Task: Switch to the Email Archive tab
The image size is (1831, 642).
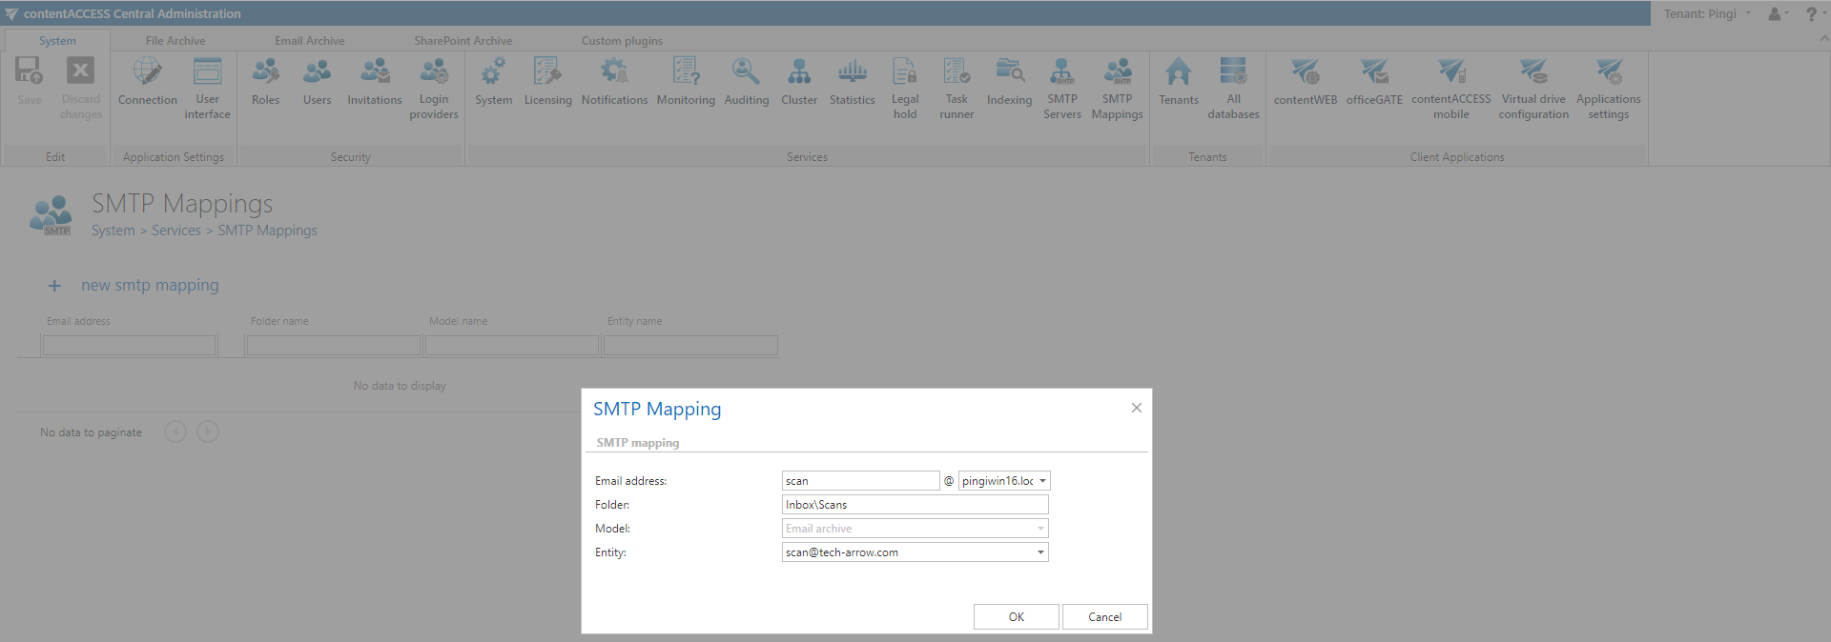Action: click(x=309, y=41)
